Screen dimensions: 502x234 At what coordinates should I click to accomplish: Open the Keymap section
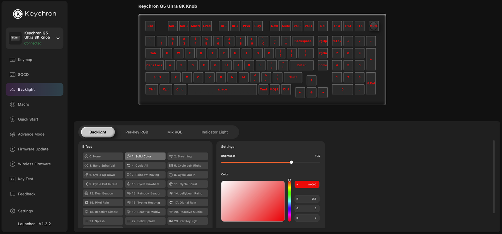[x=25, y=60]
